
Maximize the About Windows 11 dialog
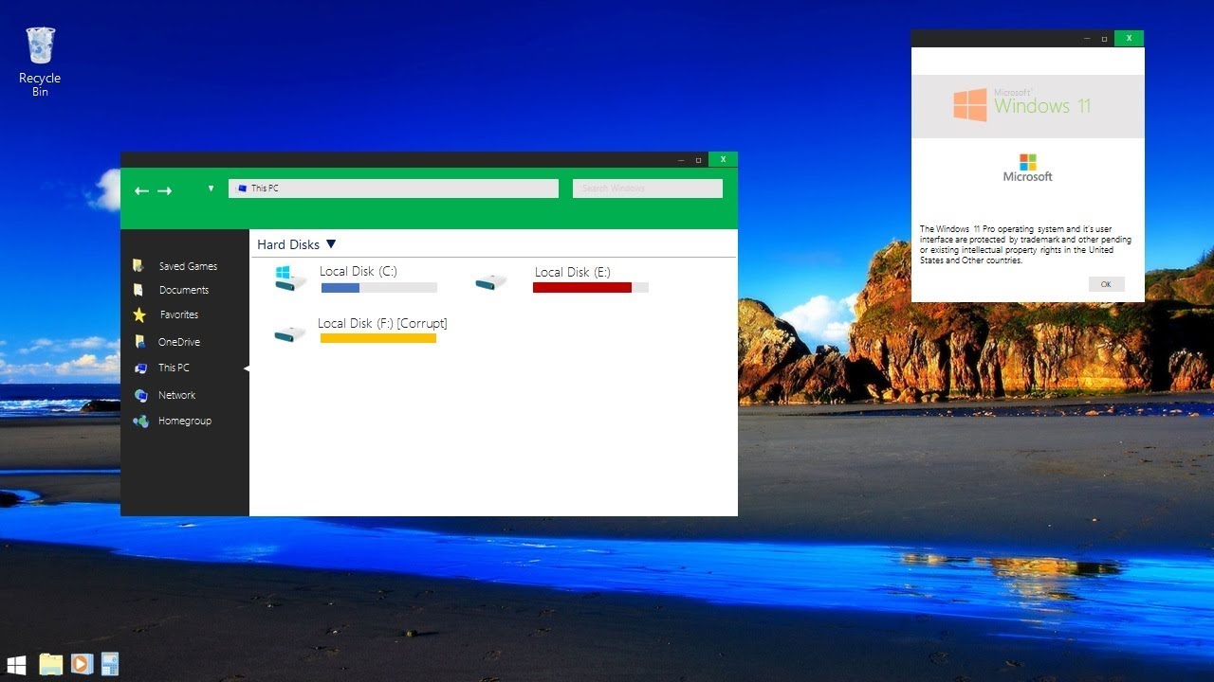[x=1104, y=39]
